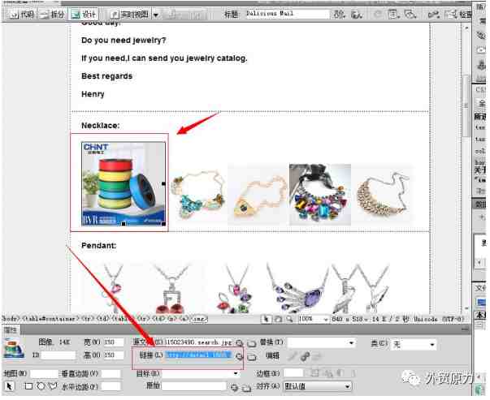Select the polygon hotspot tool
The image size is (490, 400).
point(52,386)
